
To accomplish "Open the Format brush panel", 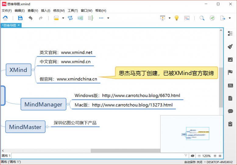I will (x=230, y=46).
